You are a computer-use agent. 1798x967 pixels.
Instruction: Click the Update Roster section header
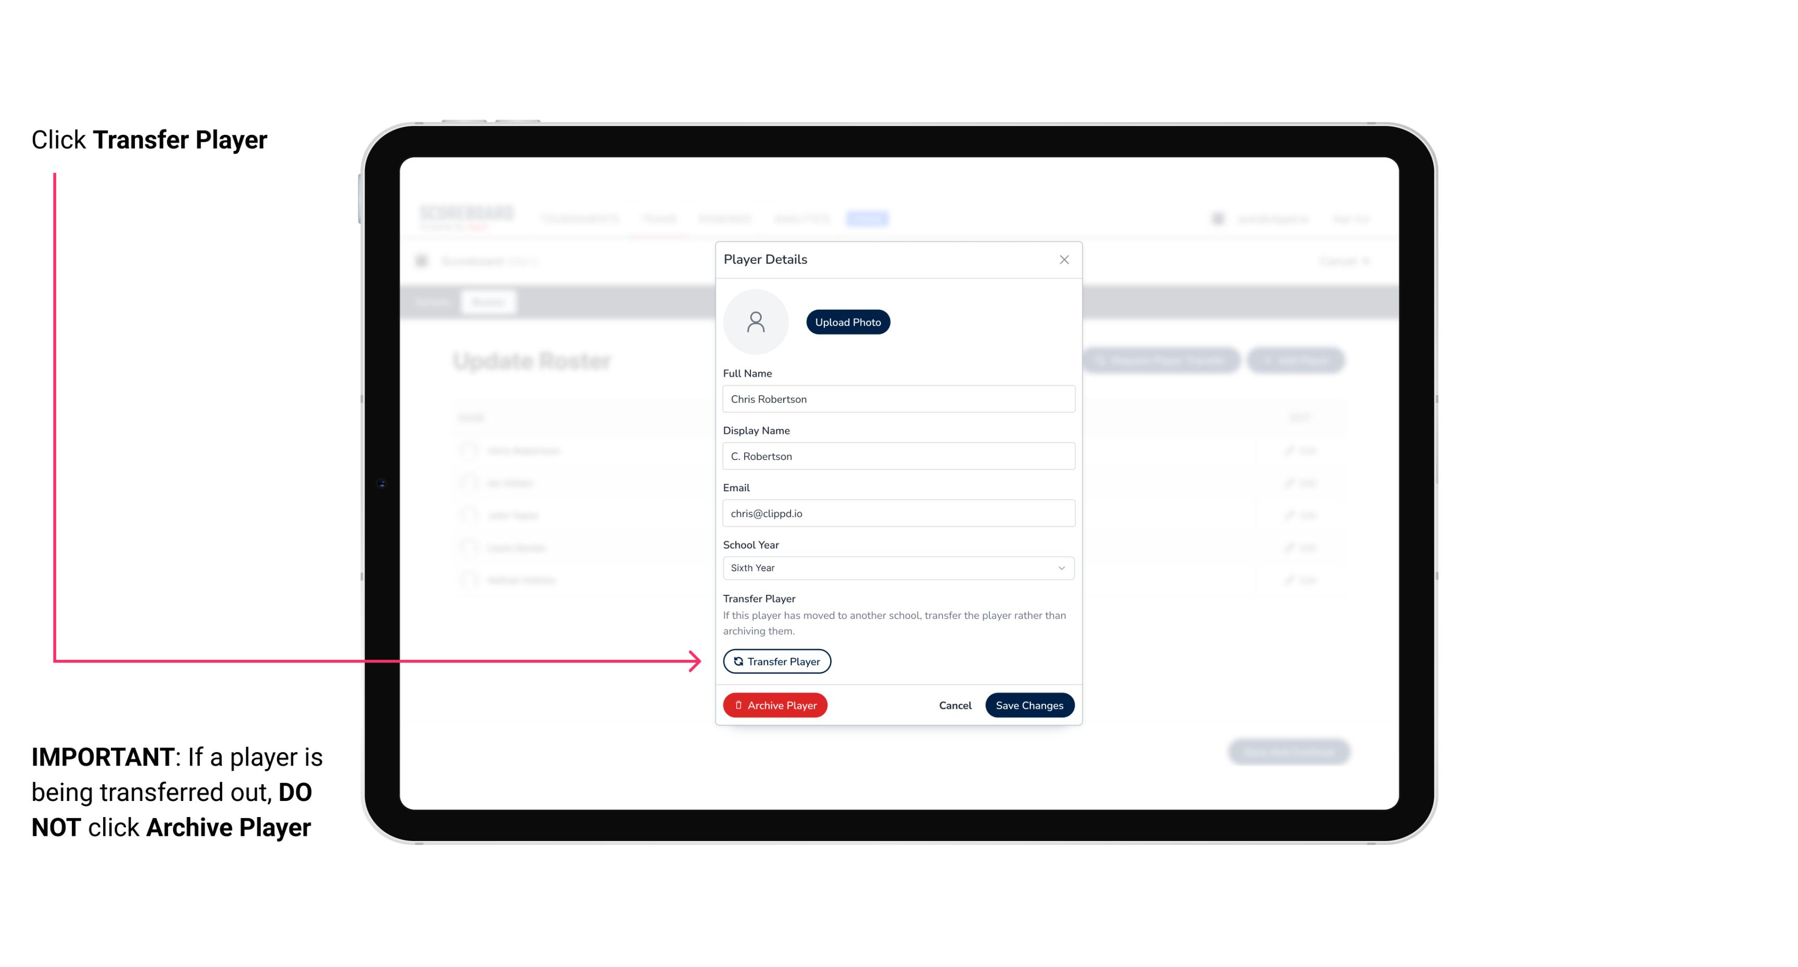click(533, 361)
